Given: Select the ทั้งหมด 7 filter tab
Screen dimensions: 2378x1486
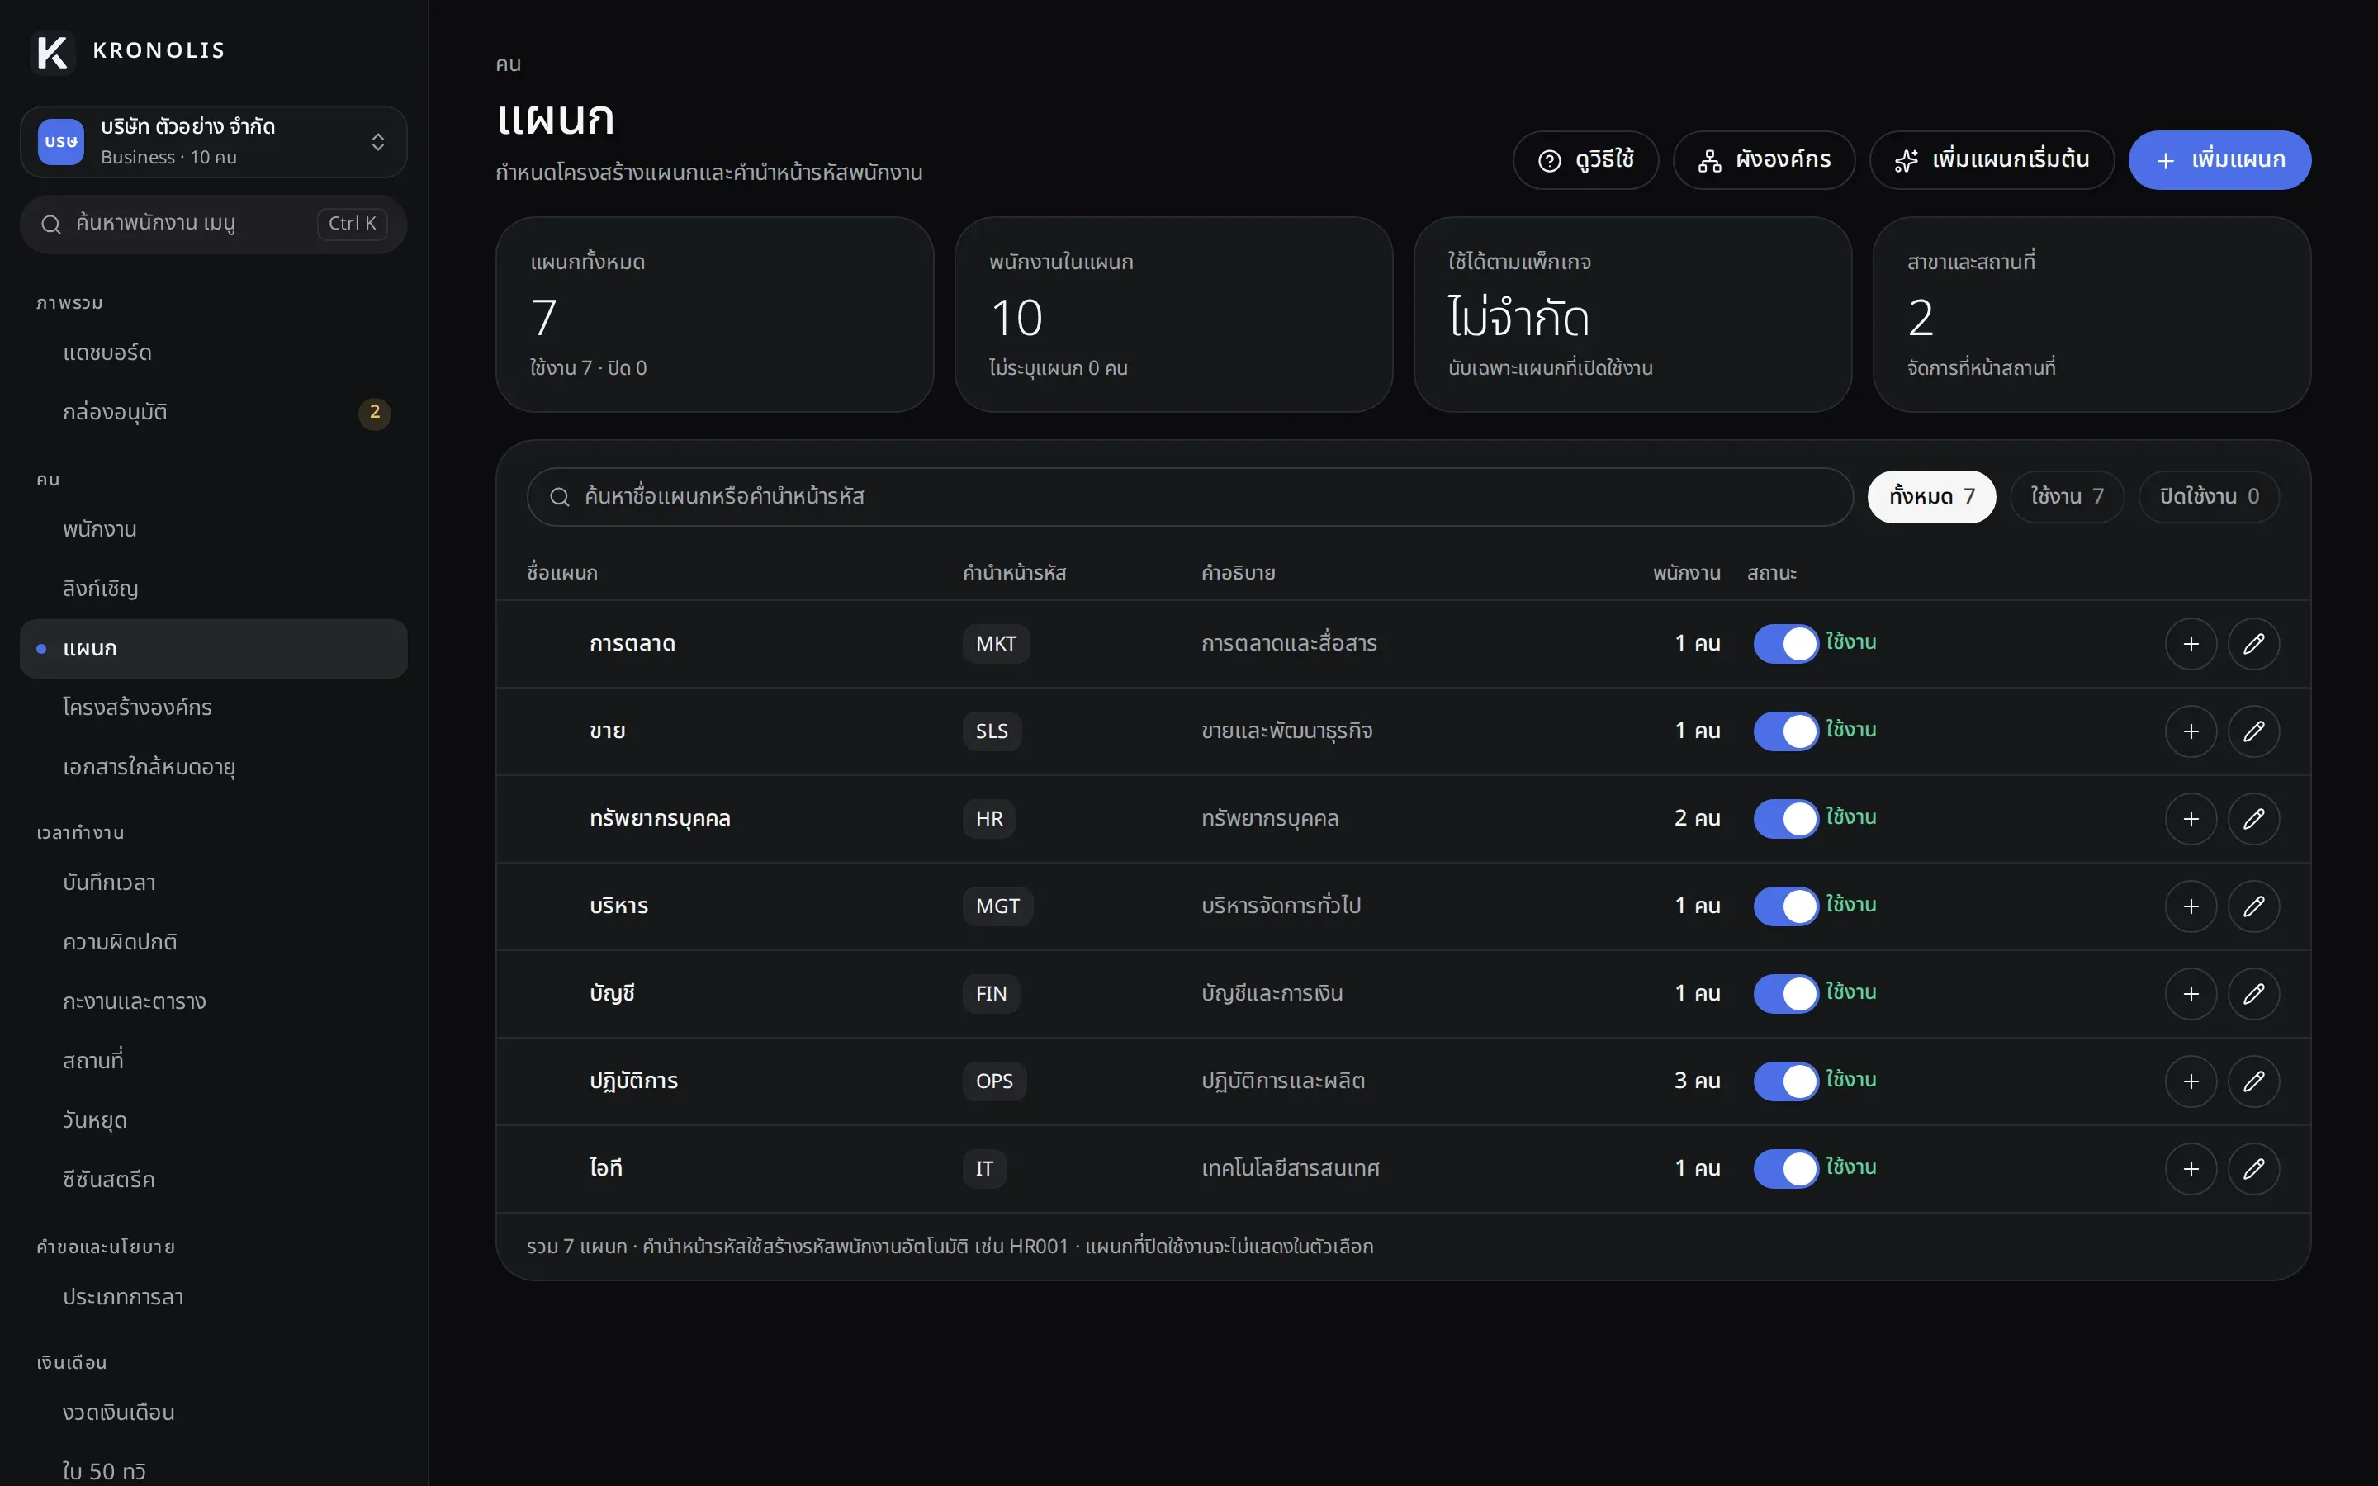Looking at the screenshot, I should pyautogui.click(x=1931, y=496).
